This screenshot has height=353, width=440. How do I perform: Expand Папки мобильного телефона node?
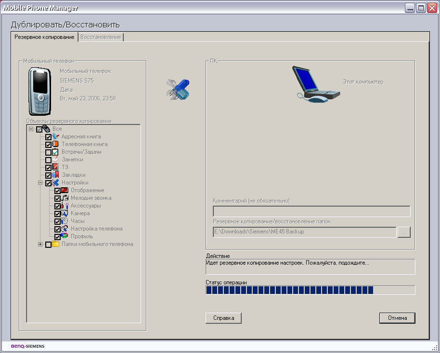click(x=40, y=244)
